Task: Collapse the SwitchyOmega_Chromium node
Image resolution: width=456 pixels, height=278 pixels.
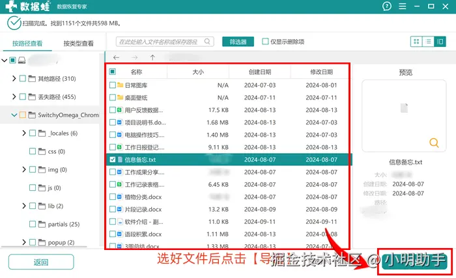Action: (x=14, y=115)
